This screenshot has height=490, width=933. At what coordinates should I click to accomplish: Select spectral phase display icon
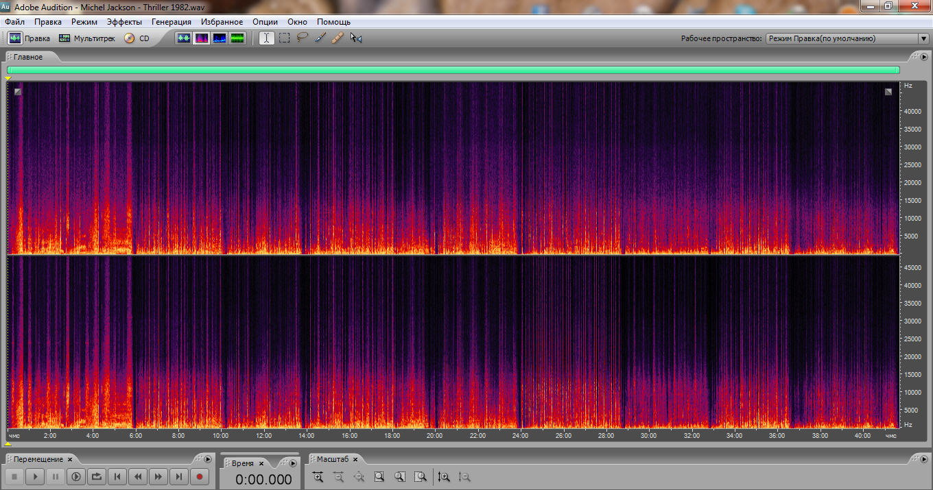[x=237, y=38]
